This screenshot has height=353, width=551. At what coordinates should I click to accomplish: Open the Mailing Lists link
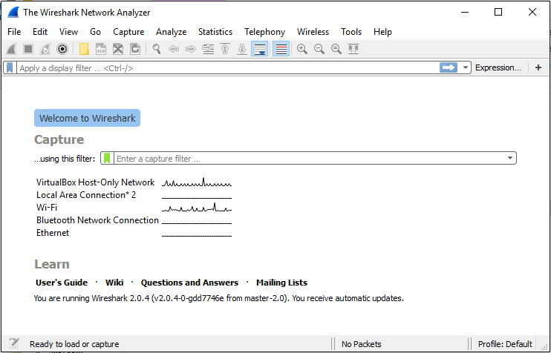point(282,283)
